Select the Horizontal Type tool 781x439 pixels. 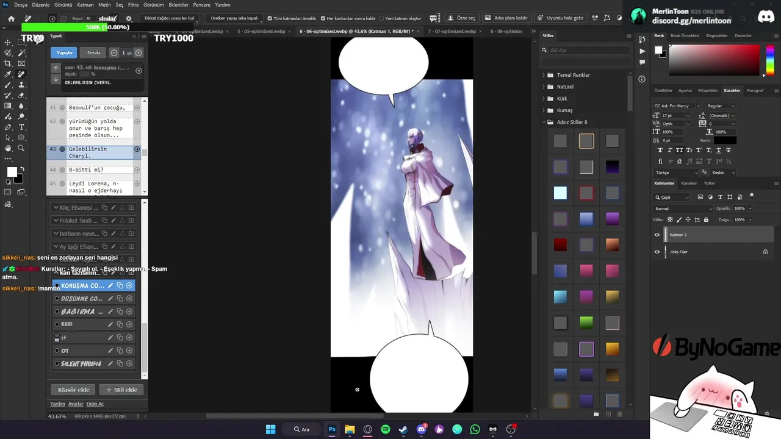tap(21, 127)
